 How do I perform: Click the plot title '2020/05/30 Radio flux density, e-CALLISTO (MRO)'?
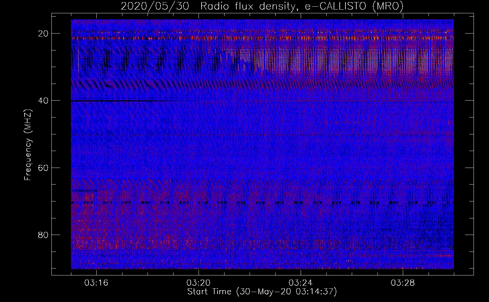point(262,6)
